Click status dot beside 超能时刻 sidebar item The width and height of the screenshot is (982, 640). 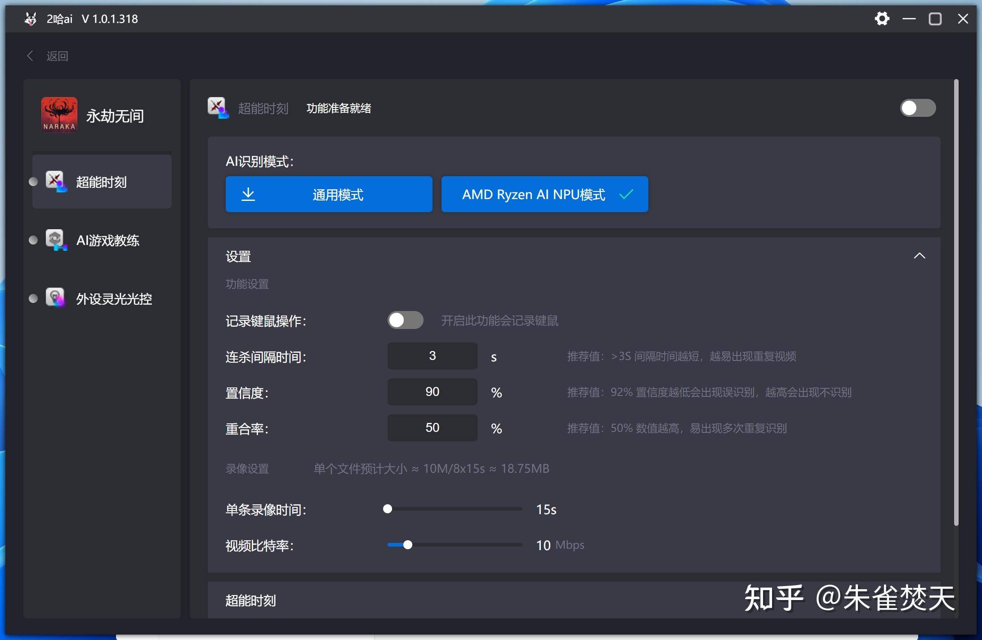pos(33,182)
